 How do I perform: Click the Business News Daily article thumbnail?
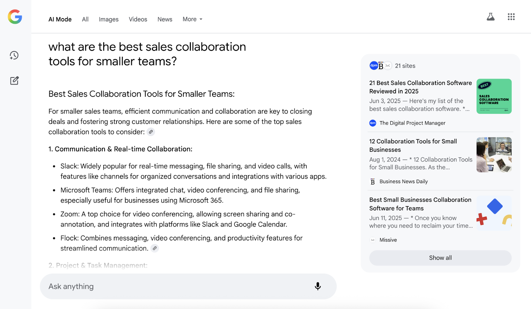[x=494, y=155]
